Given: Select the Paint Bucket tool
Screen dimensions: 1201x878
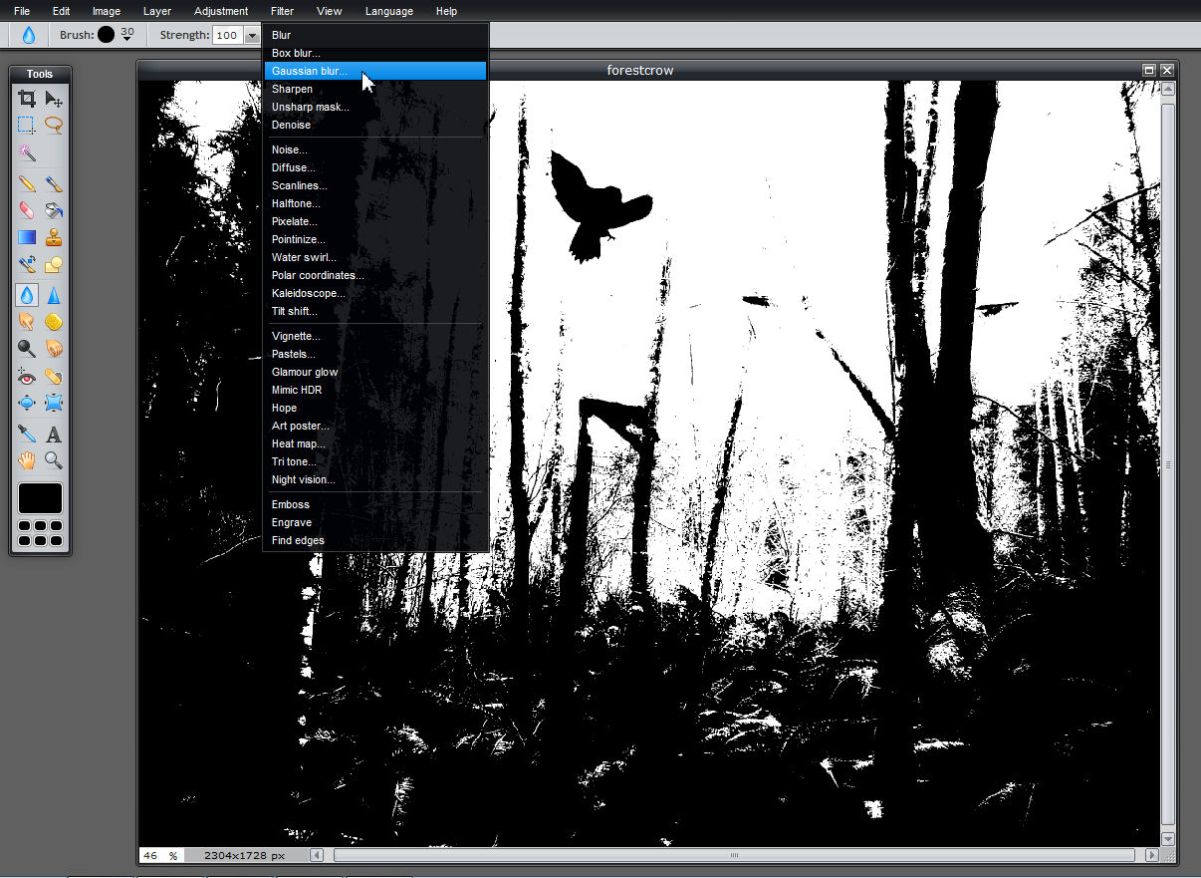Looking at the screenshot, I should (x=54, y=210).
